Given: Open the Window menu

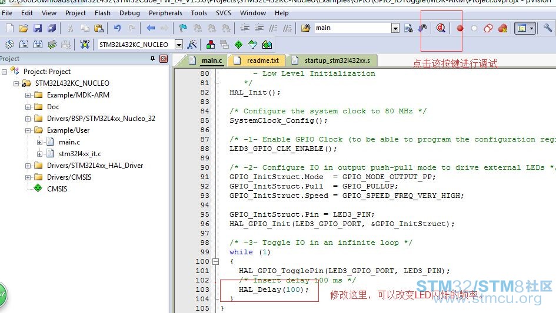Looking at the screenshot, I should pos(253,13).
